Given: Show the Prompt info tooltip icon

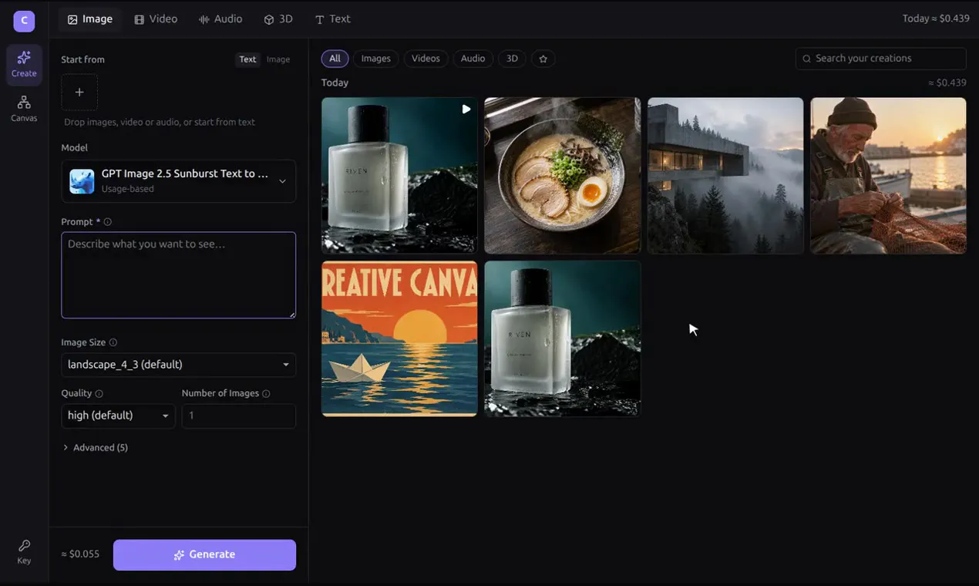Looking at the screenshot, I should coord(108,222).
